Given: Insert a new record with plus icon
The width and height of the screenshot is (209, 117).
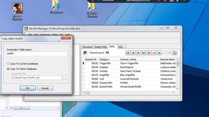Looking at the screenshot, I should tap(149, 53).
